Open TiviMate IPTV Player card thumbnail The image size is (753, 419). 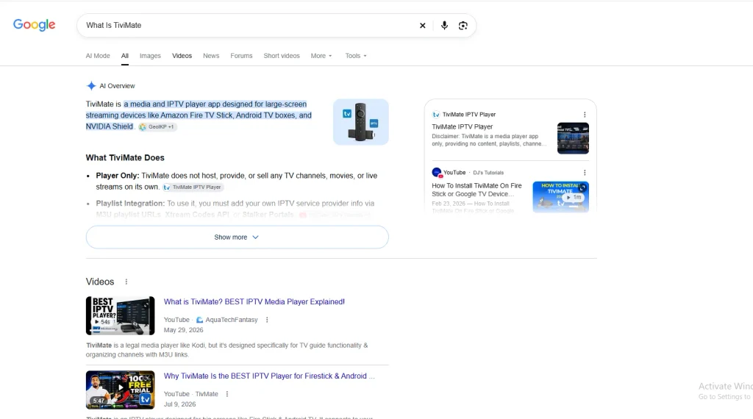(573, 138)
